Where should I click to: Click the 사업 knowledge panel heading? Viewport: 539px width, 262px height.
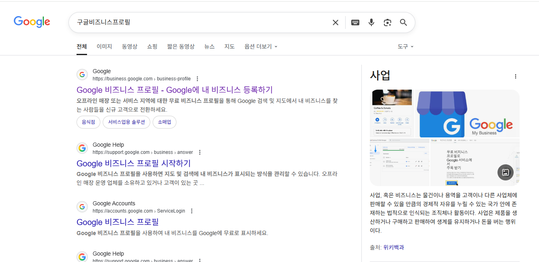pyautogui.click(x=380, y=76)
